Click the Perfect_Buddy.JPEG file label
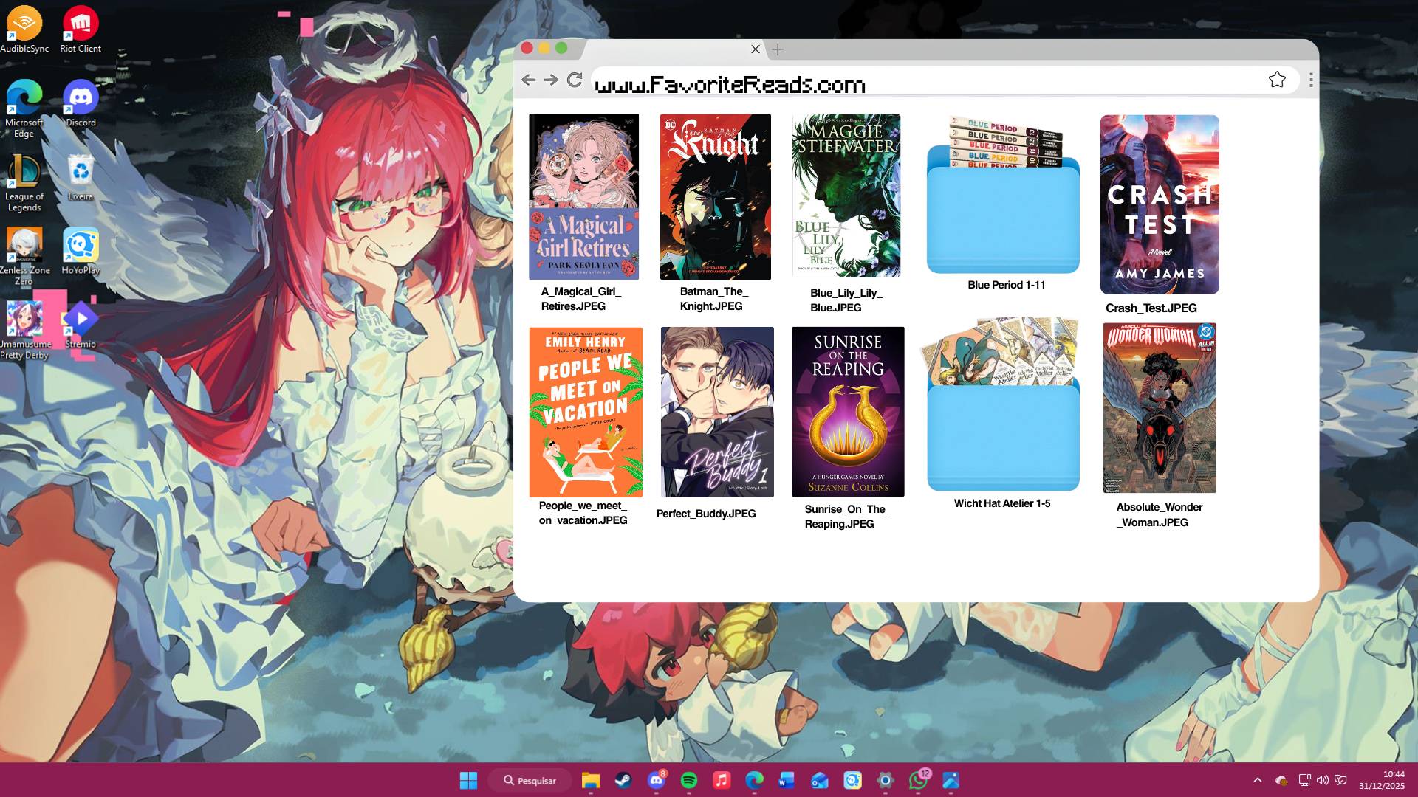Image resolution: width=1418 pixels, height=797 pixels. [x=706, y=514]
